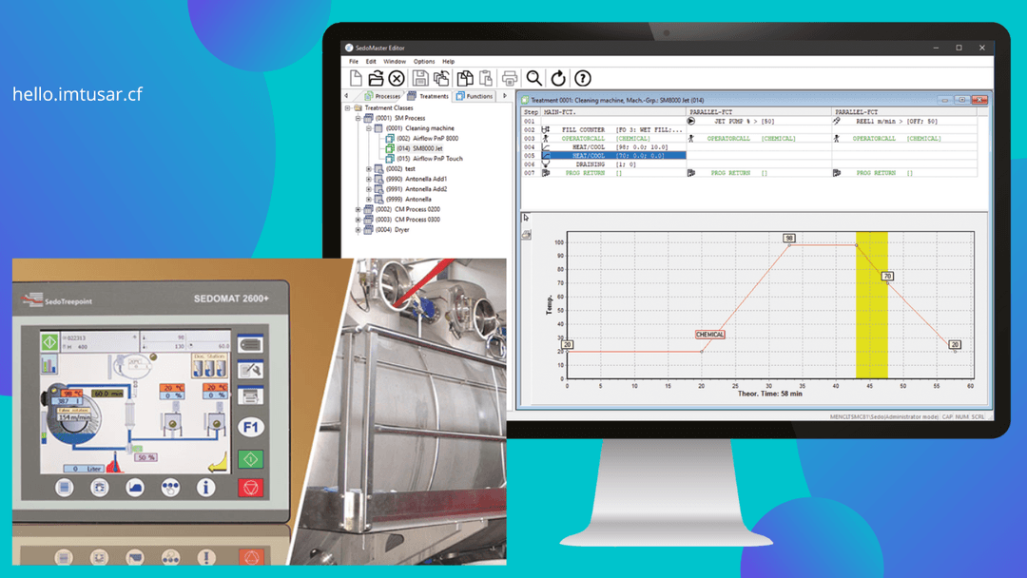Screen dimensions: 1027x578
Task: Click REEL1 m/min > [OFF; 50] cell
Action: [904, 121]
